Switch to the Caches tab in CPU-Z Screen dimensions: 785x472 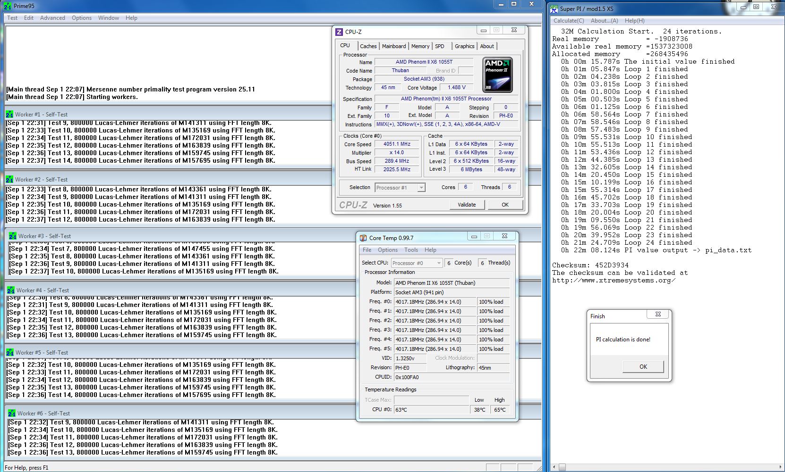(x=368, y=46)
